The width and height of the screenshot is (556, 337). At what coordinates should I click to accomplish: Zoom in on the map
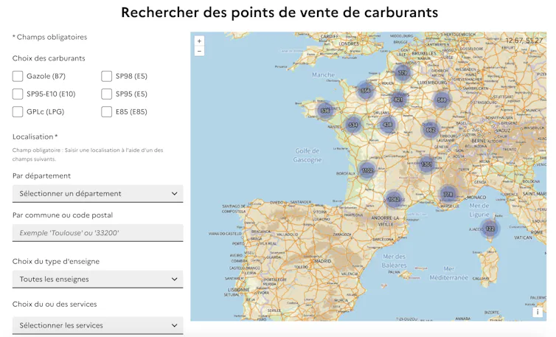coord(199,41)
